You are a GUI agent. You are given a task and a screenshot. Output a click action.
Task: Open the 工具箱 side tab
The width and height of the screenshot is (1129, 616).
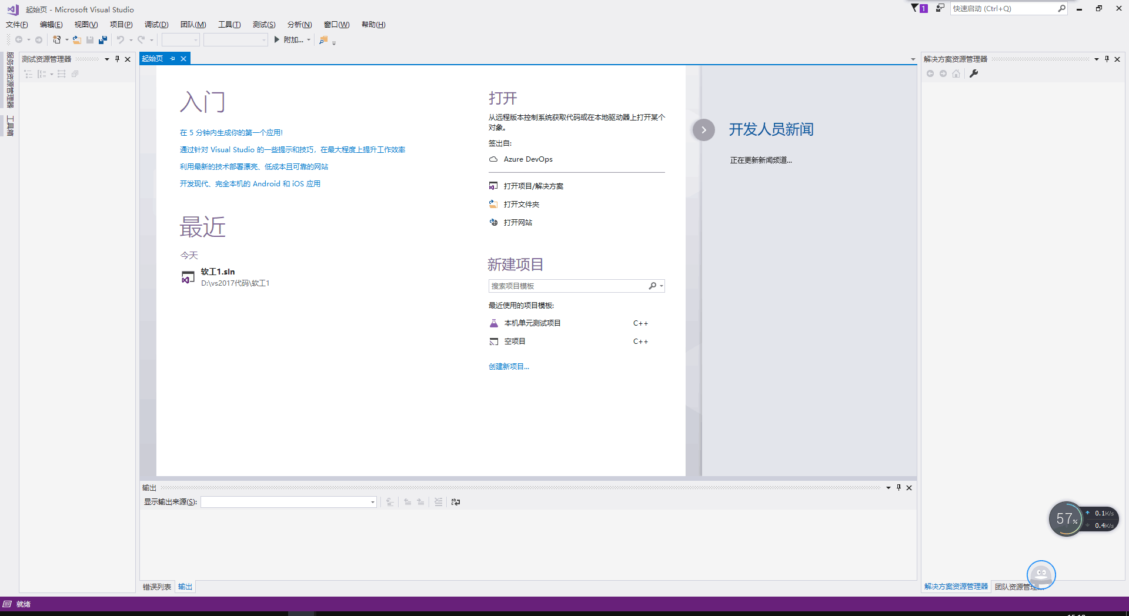10,126
